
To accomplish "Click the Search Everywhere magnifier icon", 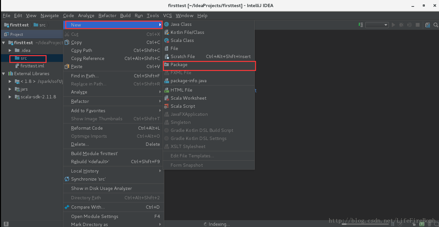I will click(x=435, y=25).
